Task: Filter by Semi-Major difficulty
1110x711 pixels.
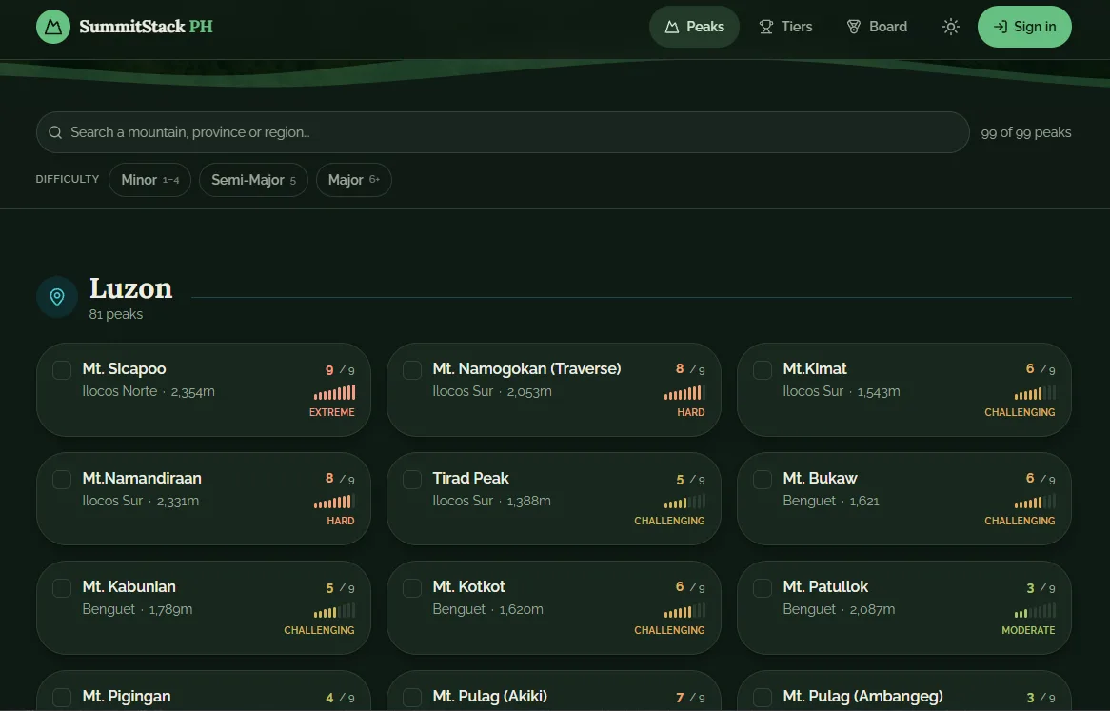Action: [253, 180]
